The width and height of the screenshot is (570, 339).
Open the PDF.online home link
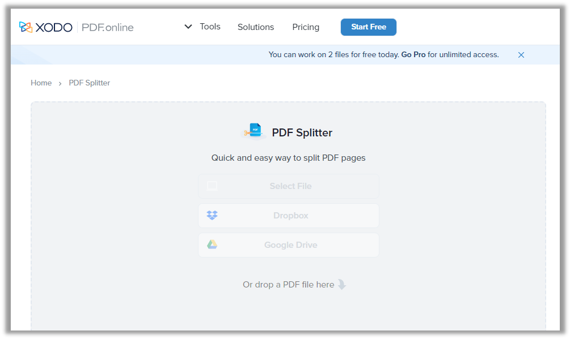pyautogui.click(x=108, y=28)
